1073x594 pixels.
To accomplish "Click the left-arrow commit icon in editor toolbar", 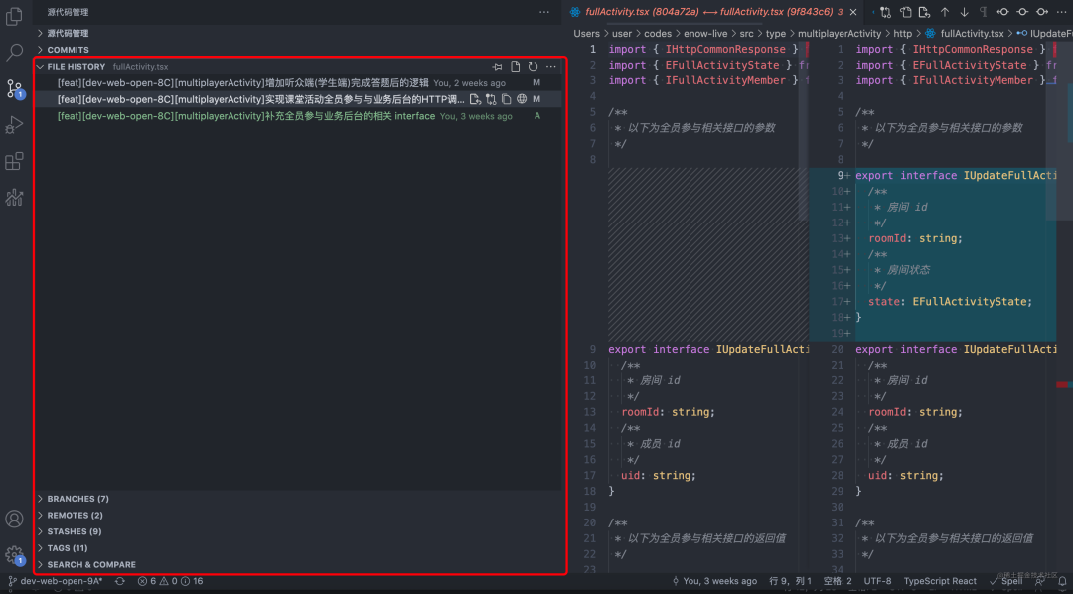I will point(1002,12).
